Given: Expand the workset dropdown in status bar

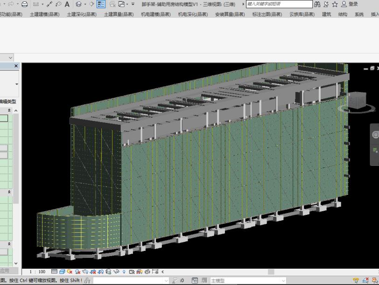Looking at the screenshot, I should (167, 281).
